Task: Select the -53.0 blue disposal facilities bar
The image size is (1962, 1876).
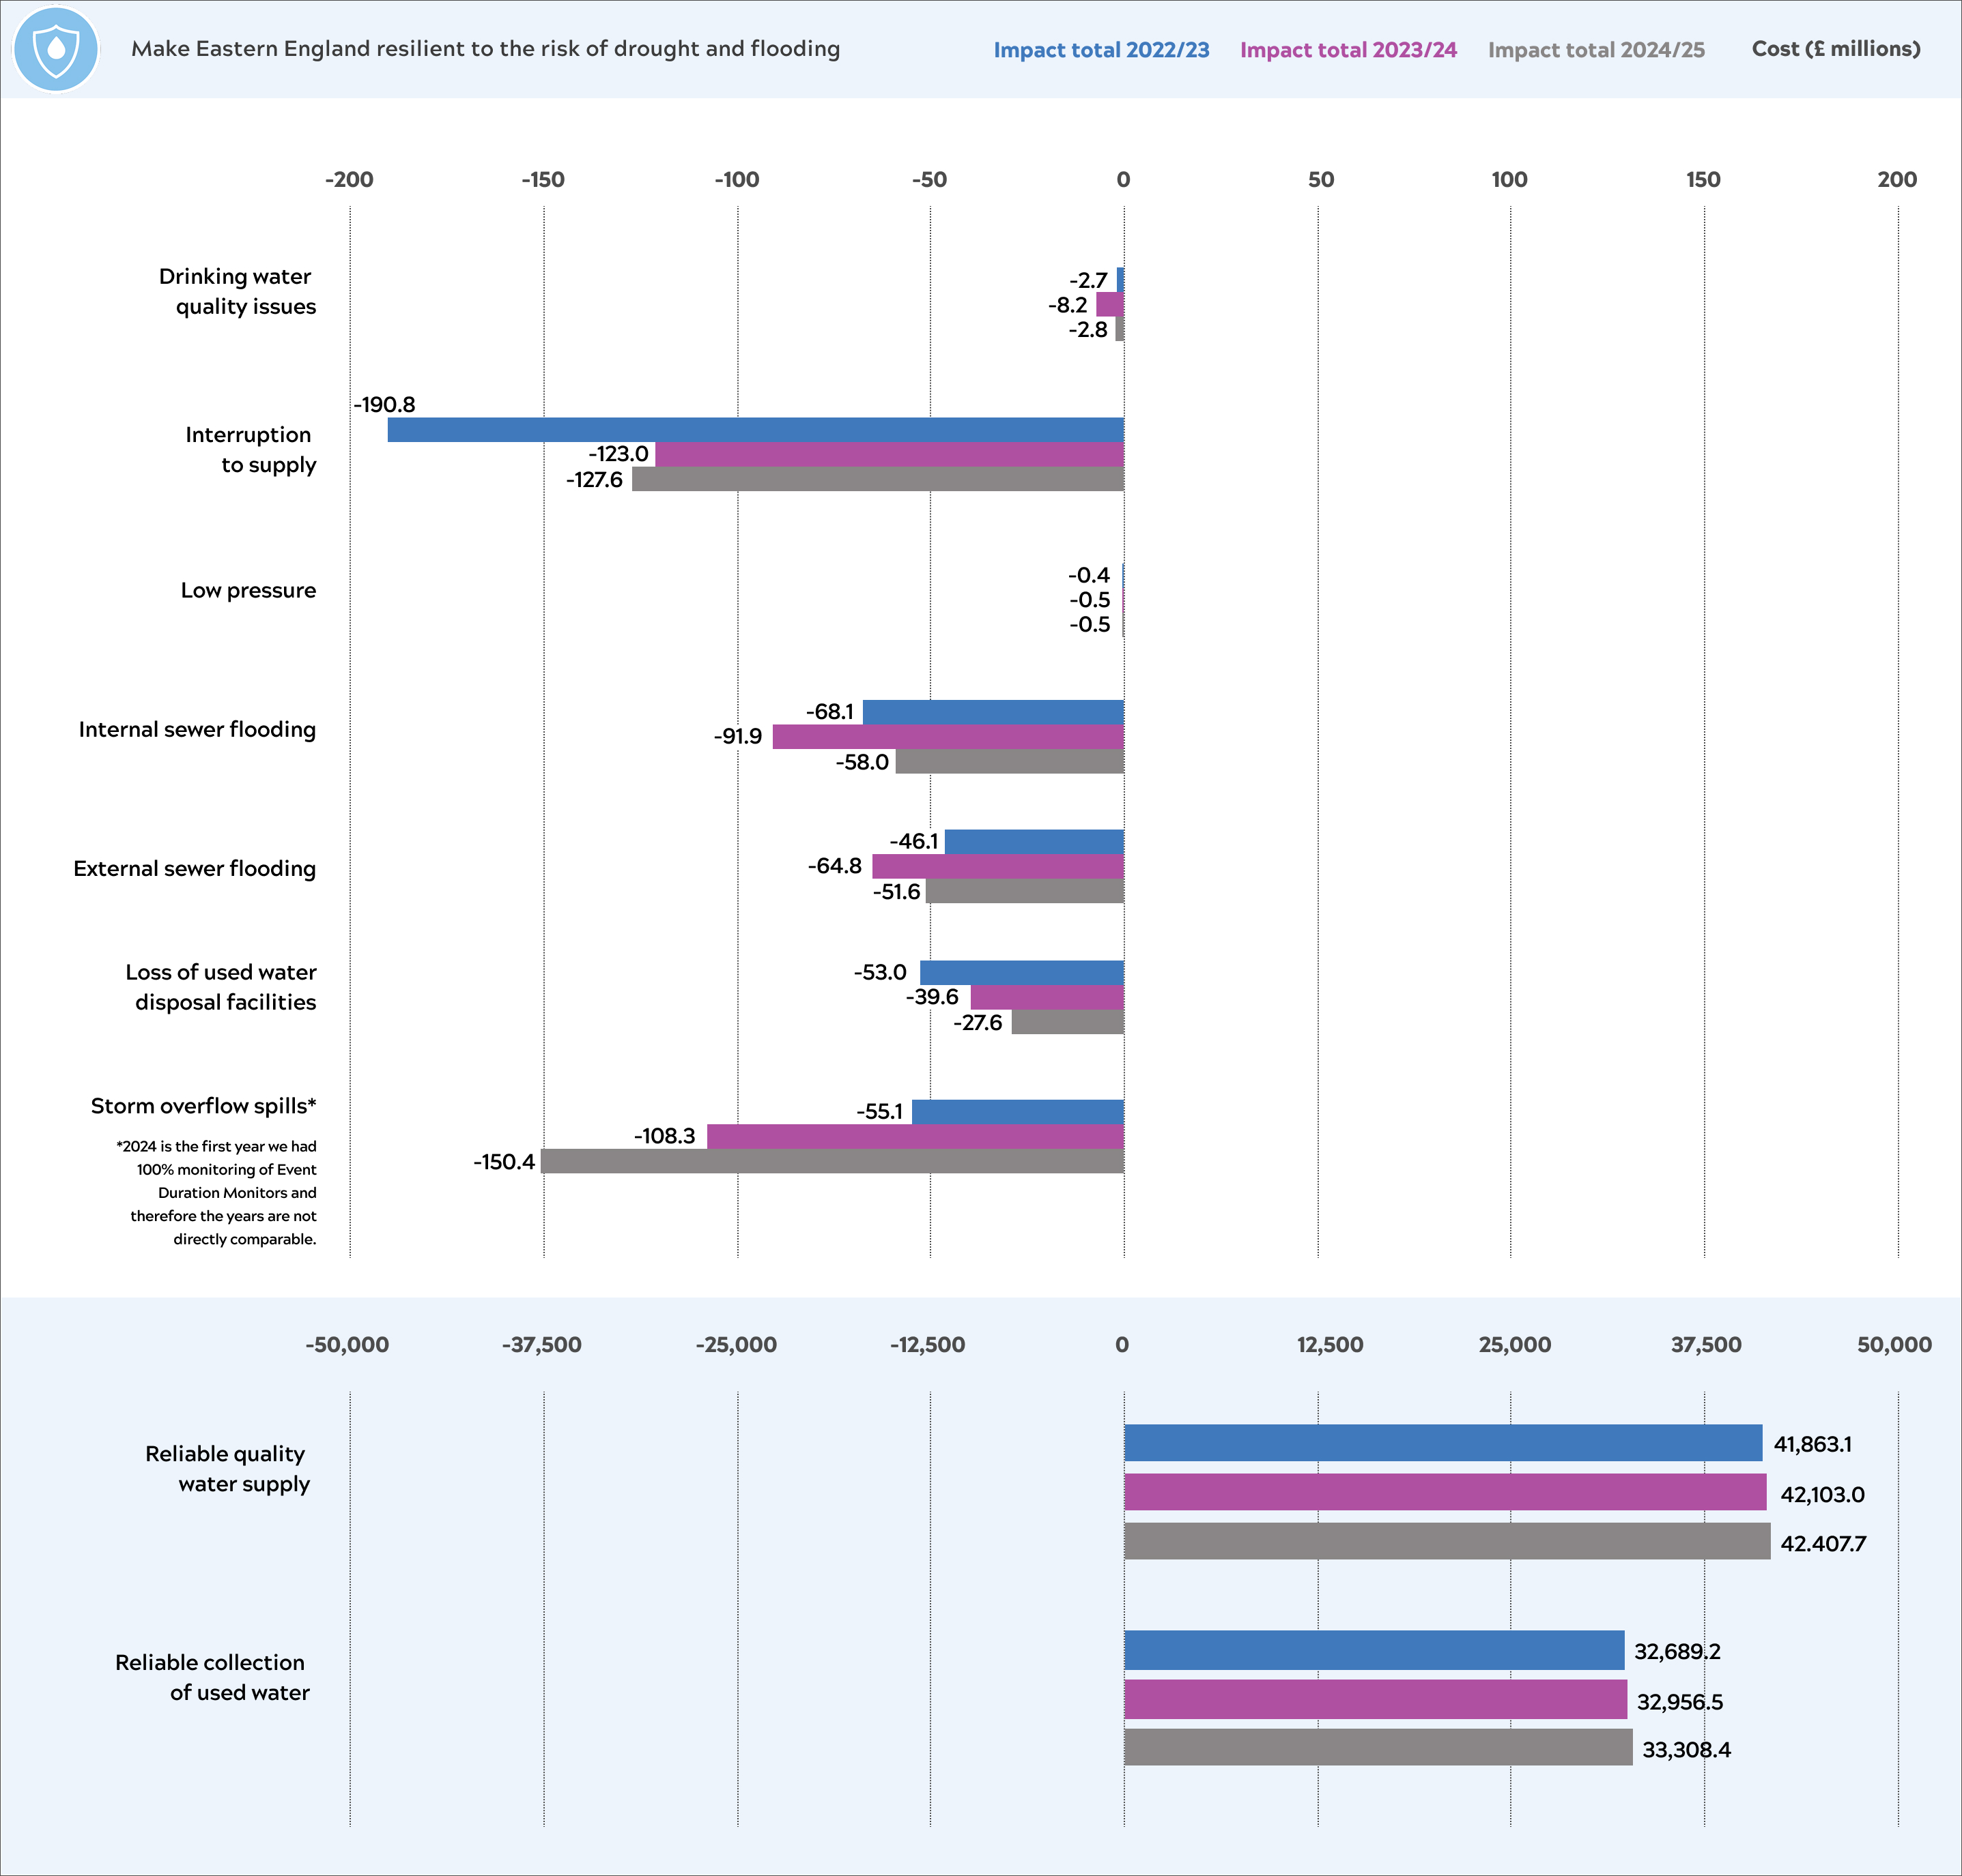Action: (1021, 972)
